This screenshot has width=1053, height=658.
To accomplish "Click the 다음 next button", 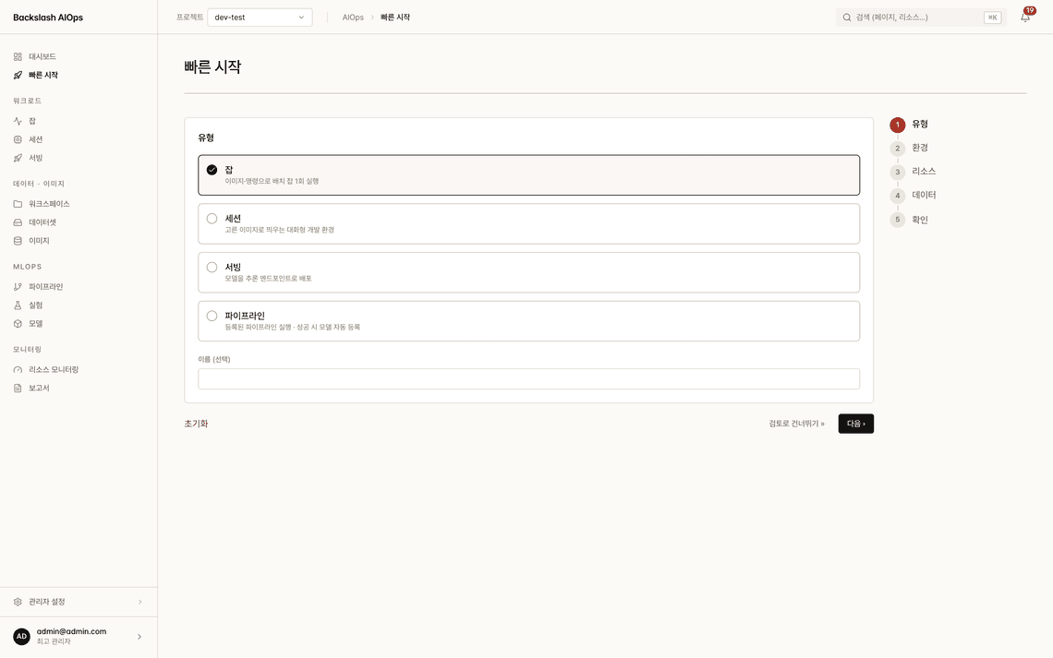I will [855, 424].
